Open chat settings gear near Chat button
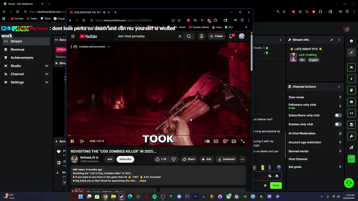This screenshot has width=358, height=201. point(265,186)
